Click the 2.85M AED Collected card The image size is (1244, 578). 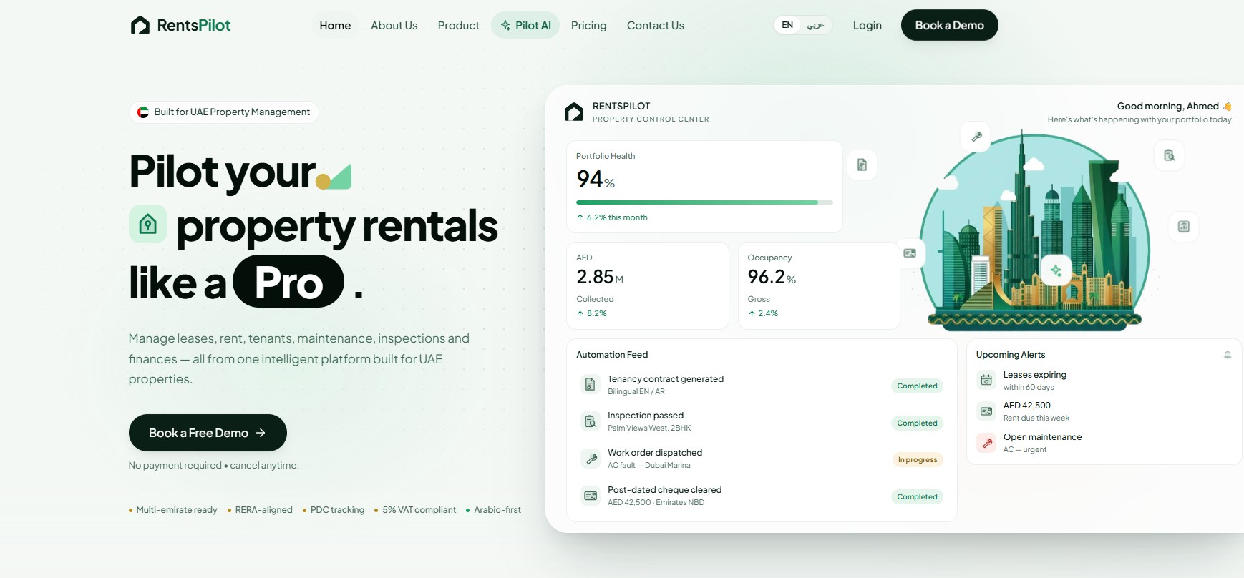647,285
